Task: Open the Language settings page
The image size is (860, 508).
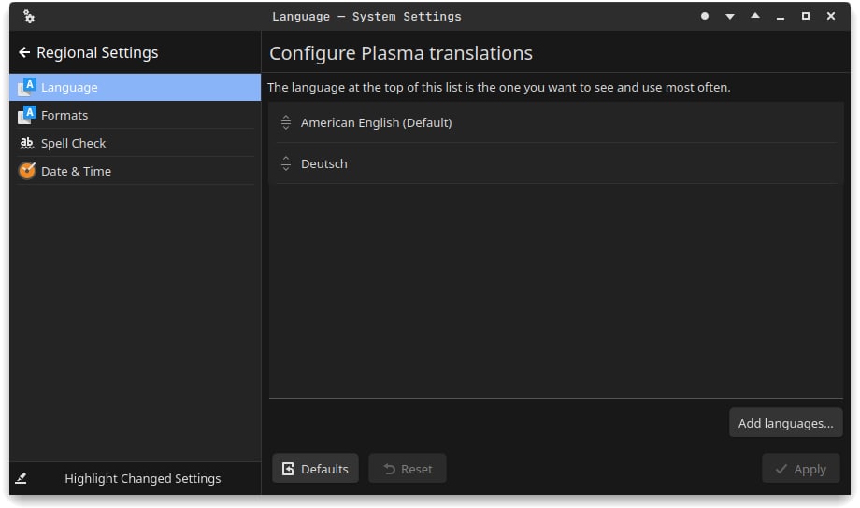Action: pyautogui.click(x=135, y=87)
